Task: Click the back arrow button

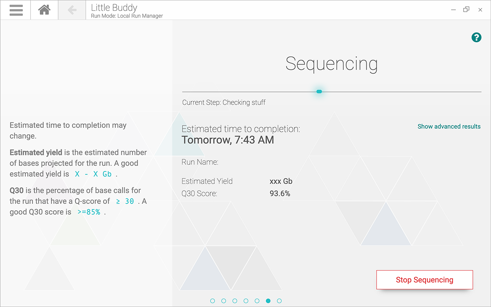Action: pyautogui.click(x=72, y=10)
